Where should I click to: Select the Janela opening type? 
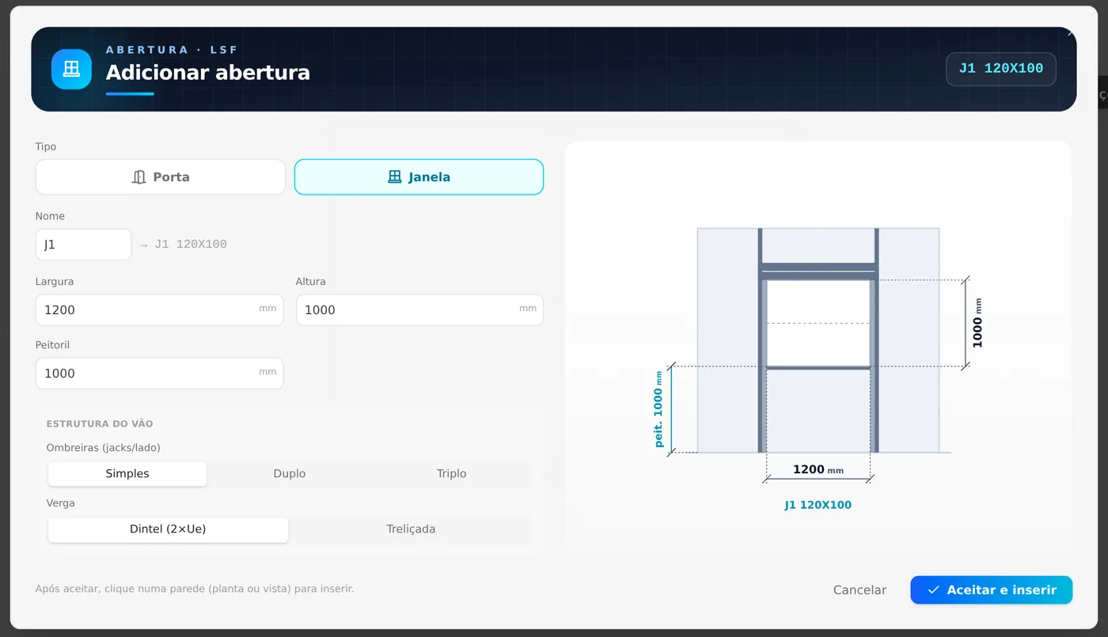click(x=419, y=177)
